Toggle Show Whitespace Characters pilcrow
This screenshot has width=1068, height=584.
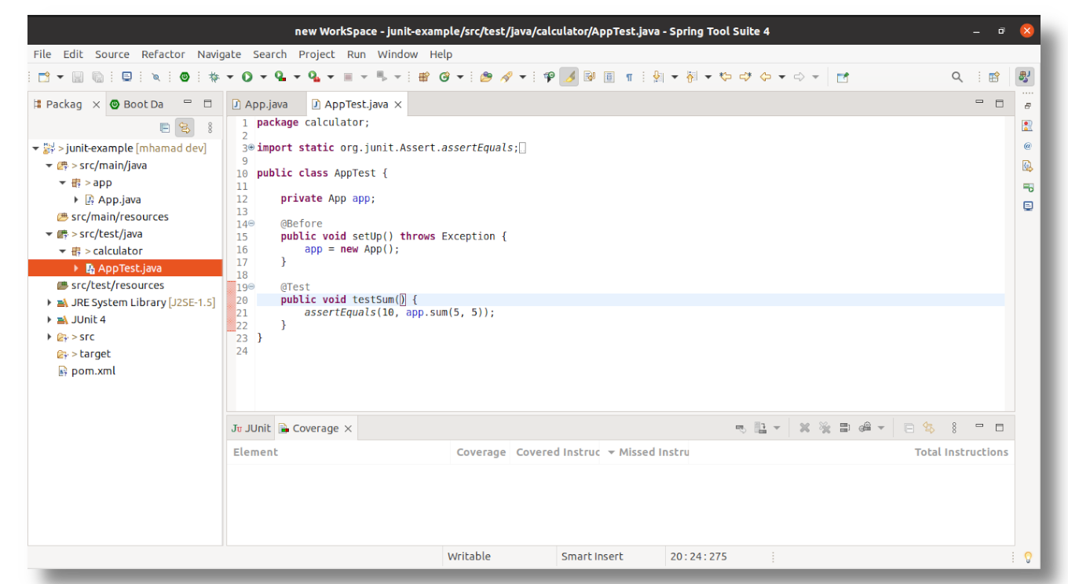point(629,77)
